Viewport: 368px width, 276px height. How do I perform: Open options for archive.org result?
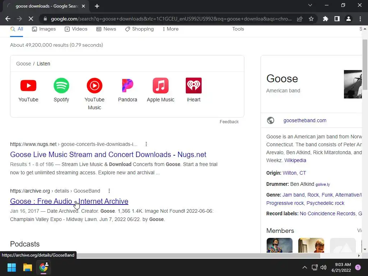tap(109, 191)
